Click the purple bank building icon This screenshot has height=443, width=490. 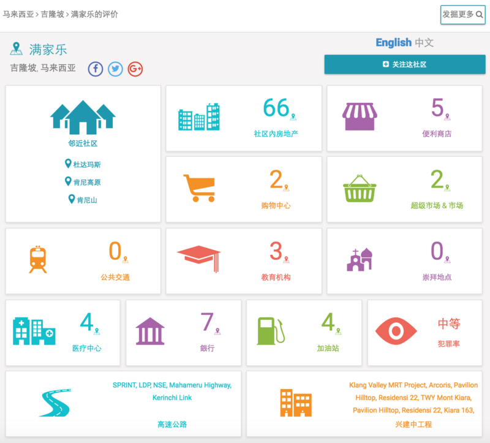150,331
